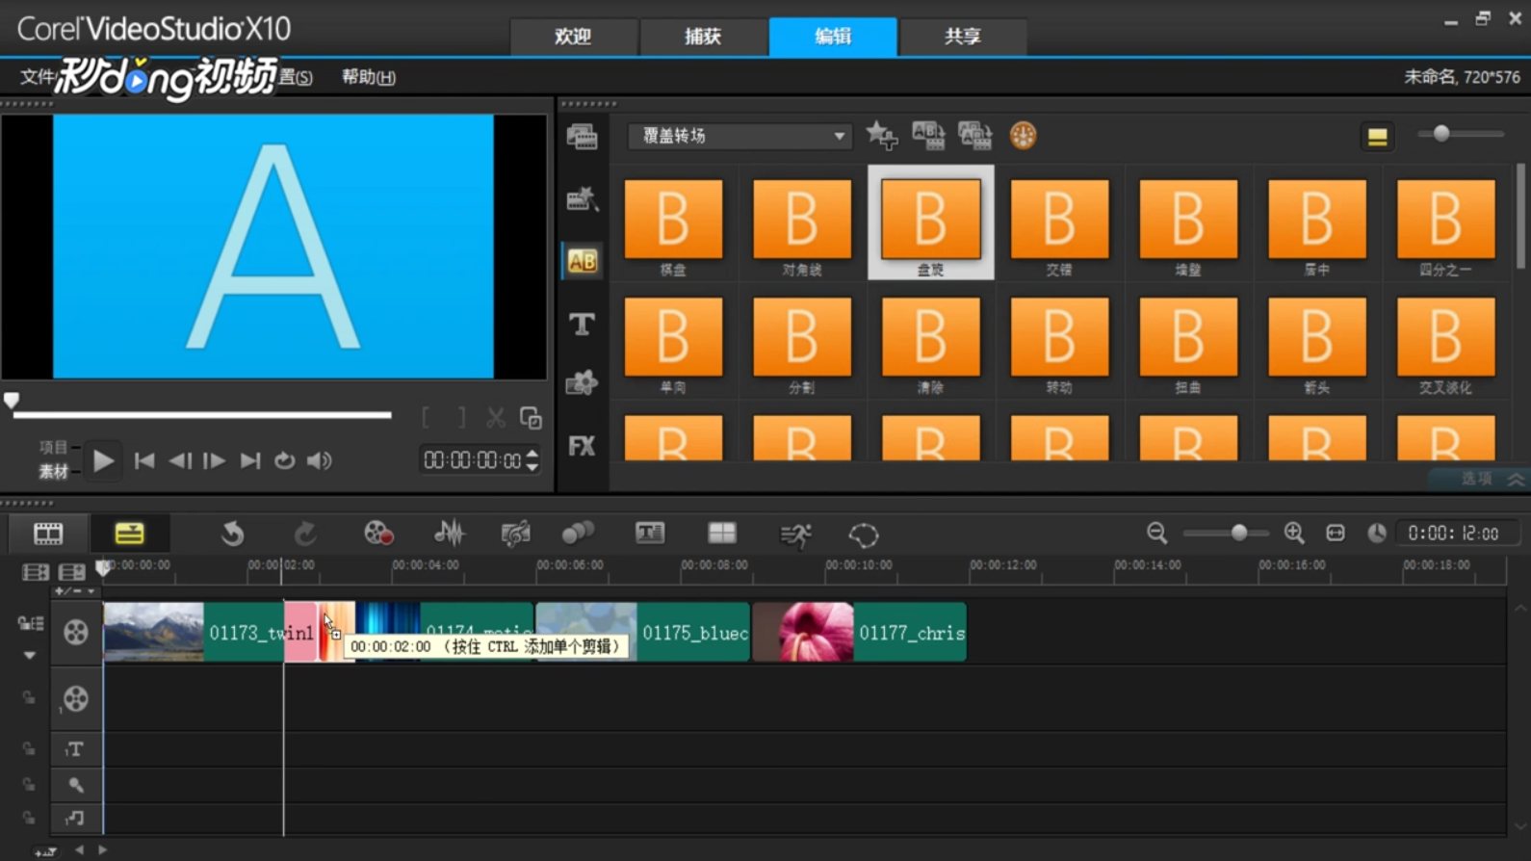This screenshot has height=861, width=1531.
Task: Open the add track button at bottom-left
Action: click(x=44, y=851)
